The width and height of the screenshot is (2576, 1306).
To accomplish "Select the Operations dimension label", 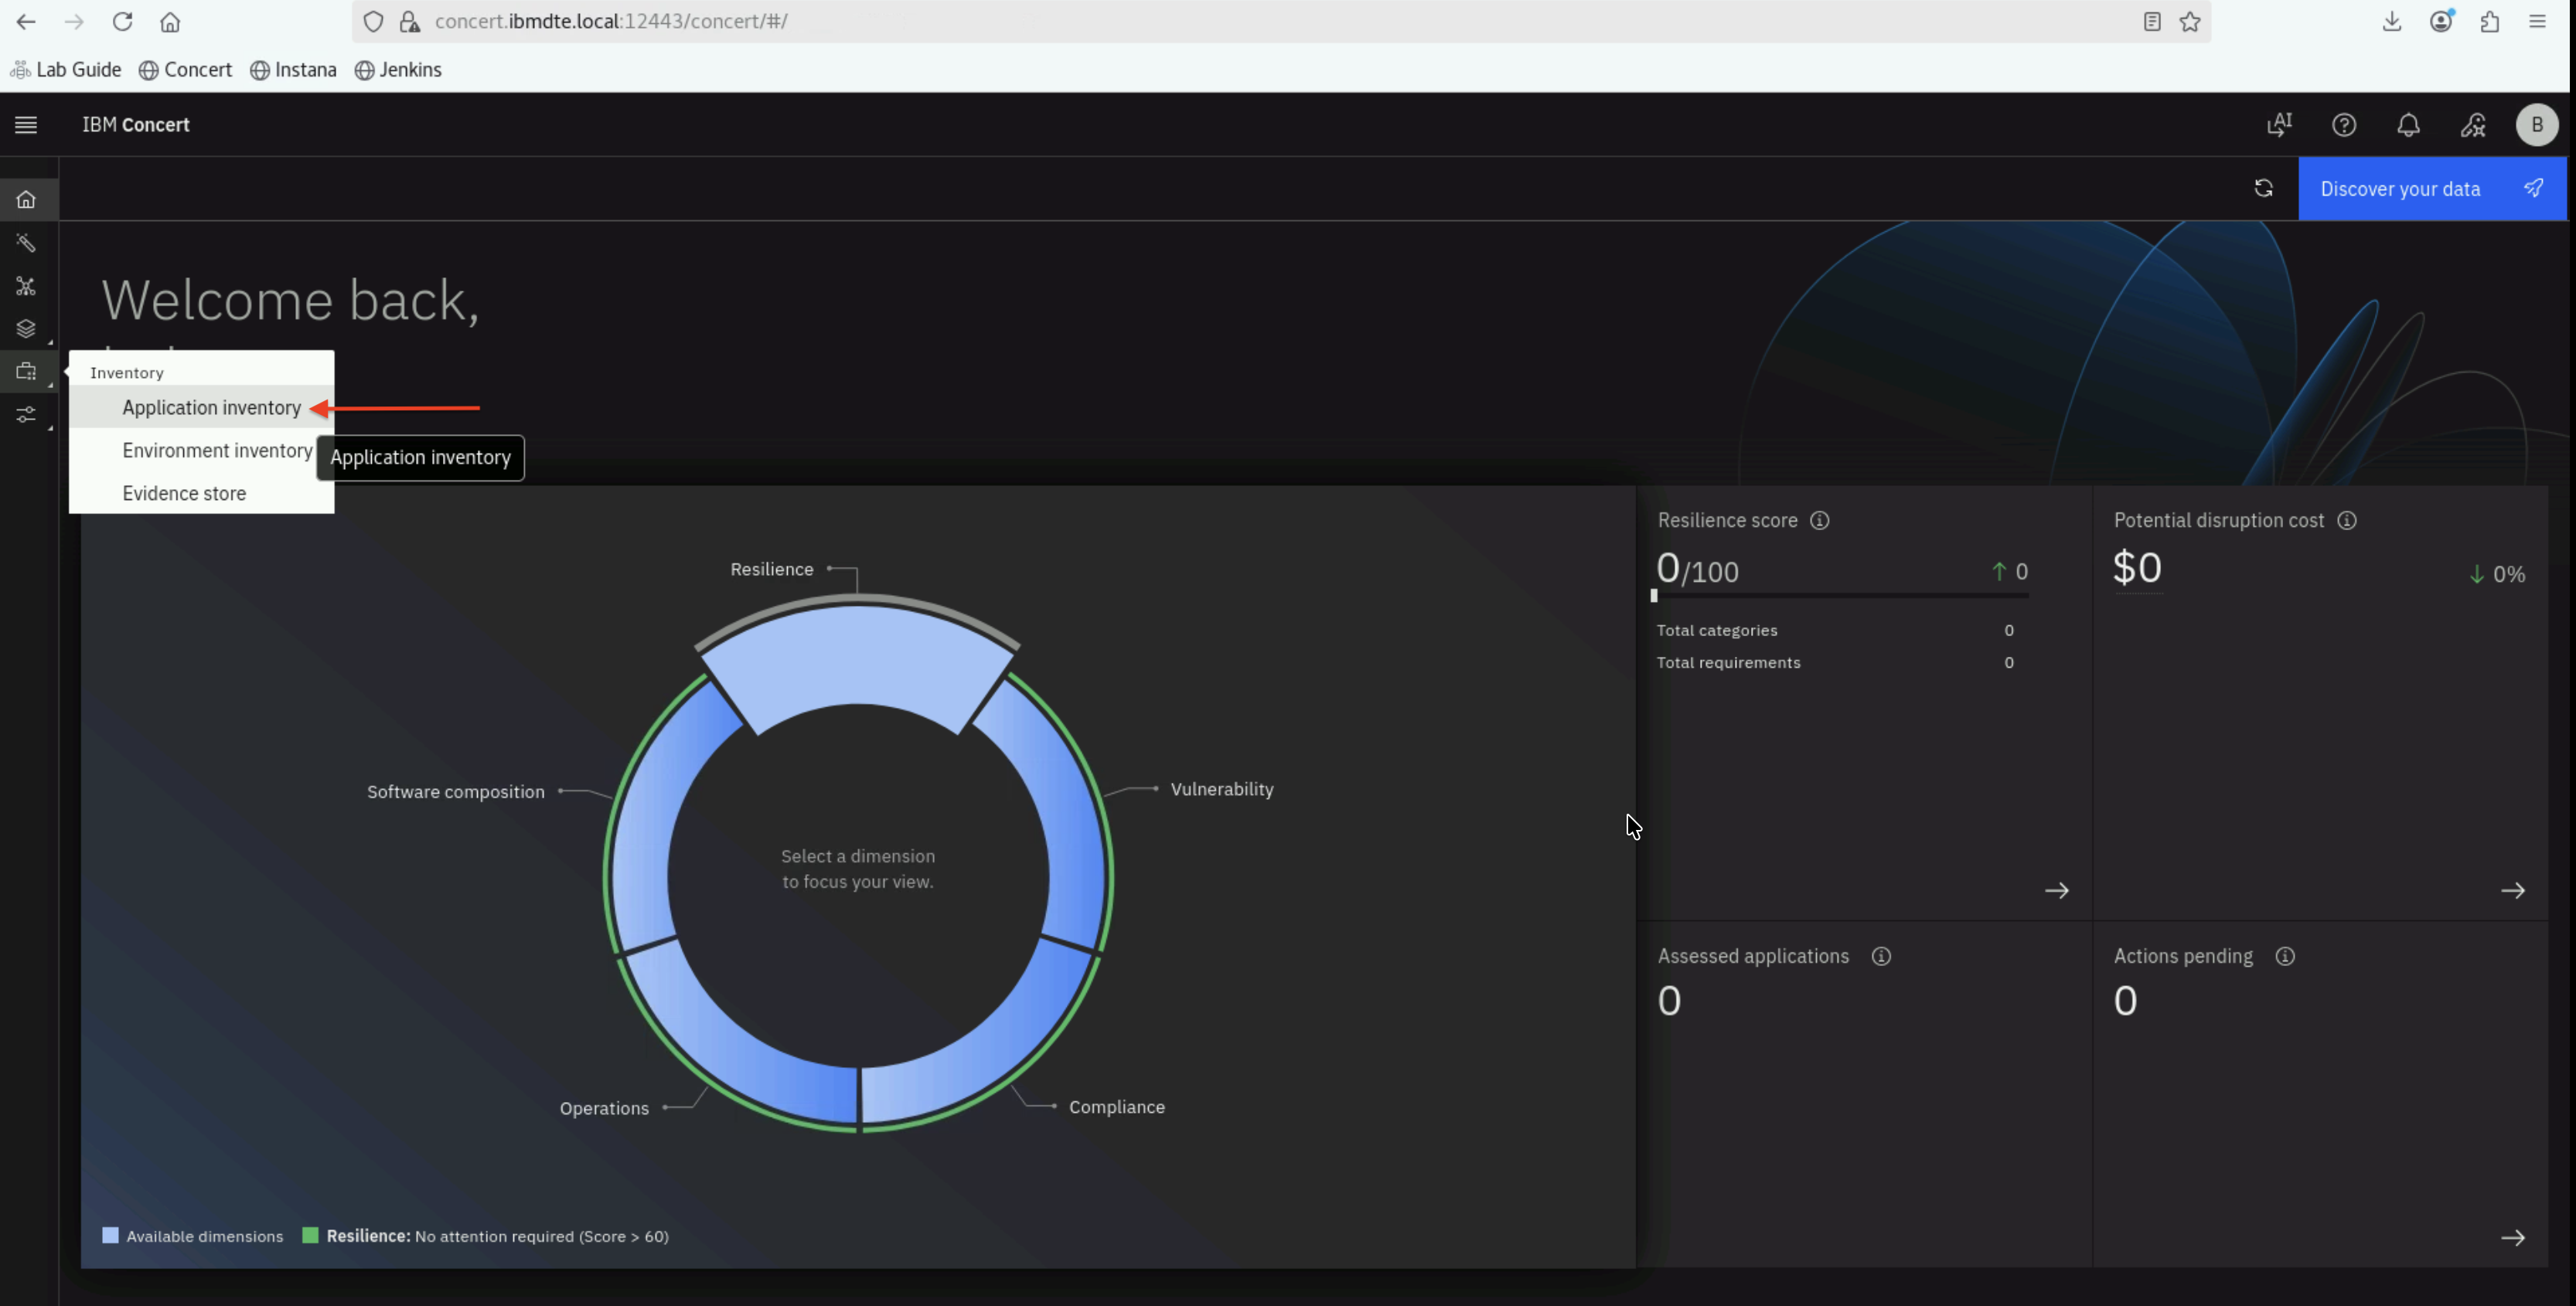I will [x=604, y=1108].
